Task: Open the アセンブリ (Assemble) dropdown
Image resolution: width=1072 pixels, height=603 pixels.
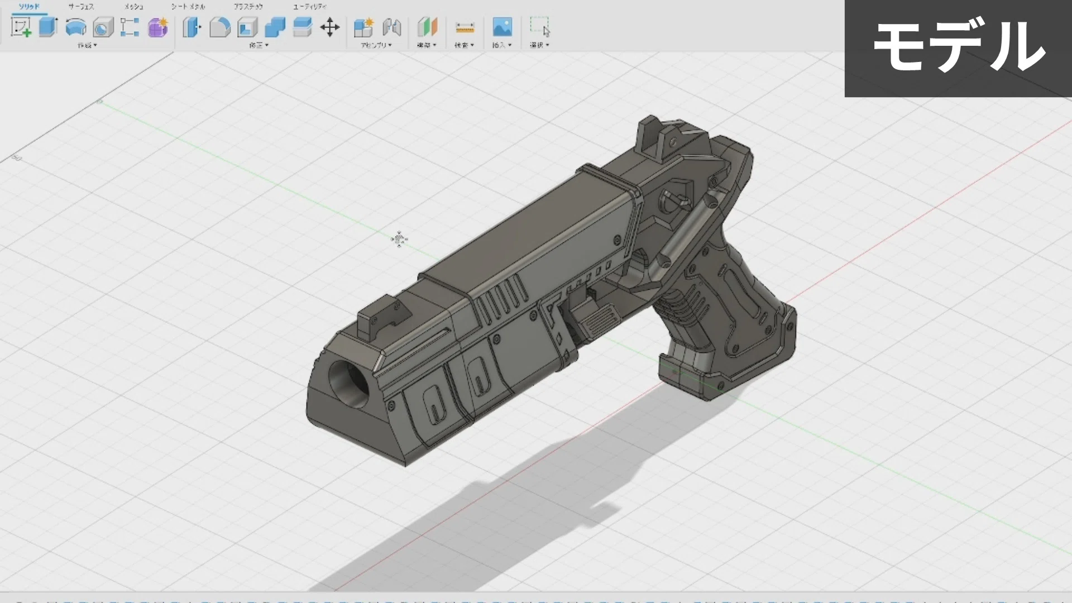Action: click(x=376, y=45)
